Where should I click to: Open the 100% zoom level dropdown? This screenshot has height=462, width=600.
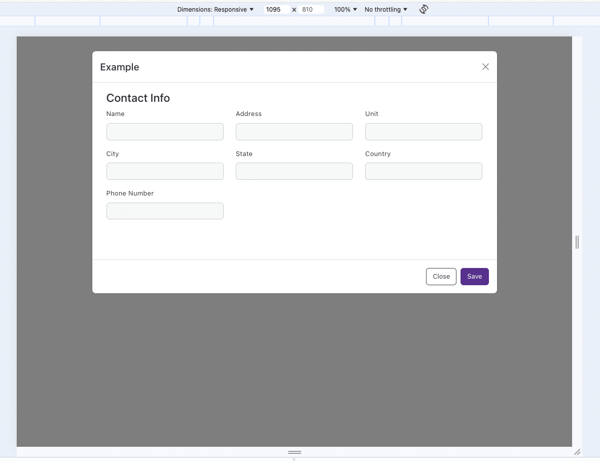(x=344, y=9)
